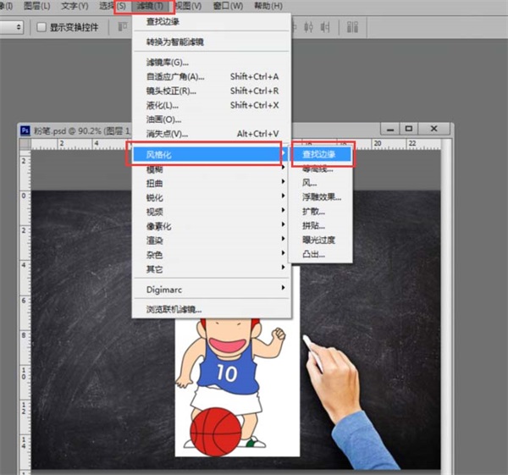Screen dimensions: 508x475
Task: Open the 选择(S) menu
Action: [x=113, y=6]
